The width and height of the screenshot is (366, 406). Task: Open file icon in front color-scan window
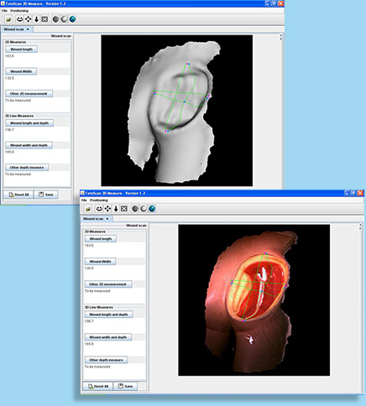click(x=88, y=209)
